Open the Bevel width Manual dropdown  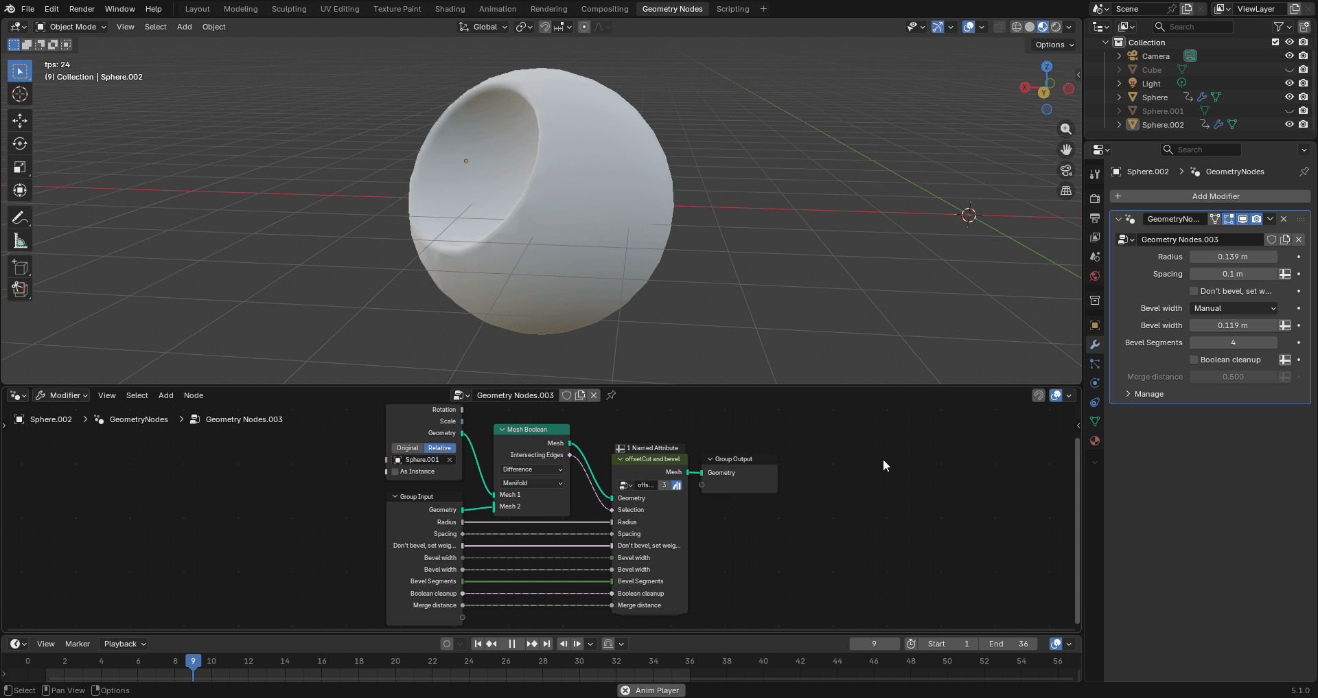[x=1234, y=308]
